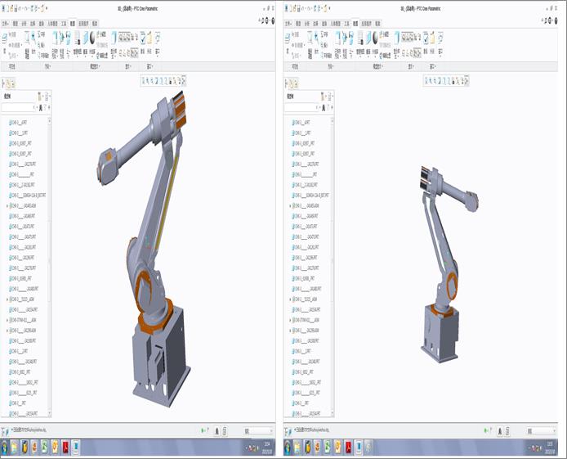The image size is (567, 459).
Task: Click model tree settings icon in left window
Action: click(38, 97)
